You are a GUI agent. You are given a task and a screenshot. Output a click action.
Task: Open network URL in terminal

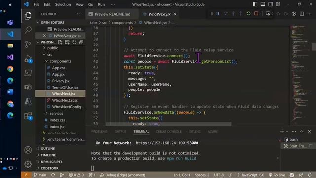[x=167, y=143]
